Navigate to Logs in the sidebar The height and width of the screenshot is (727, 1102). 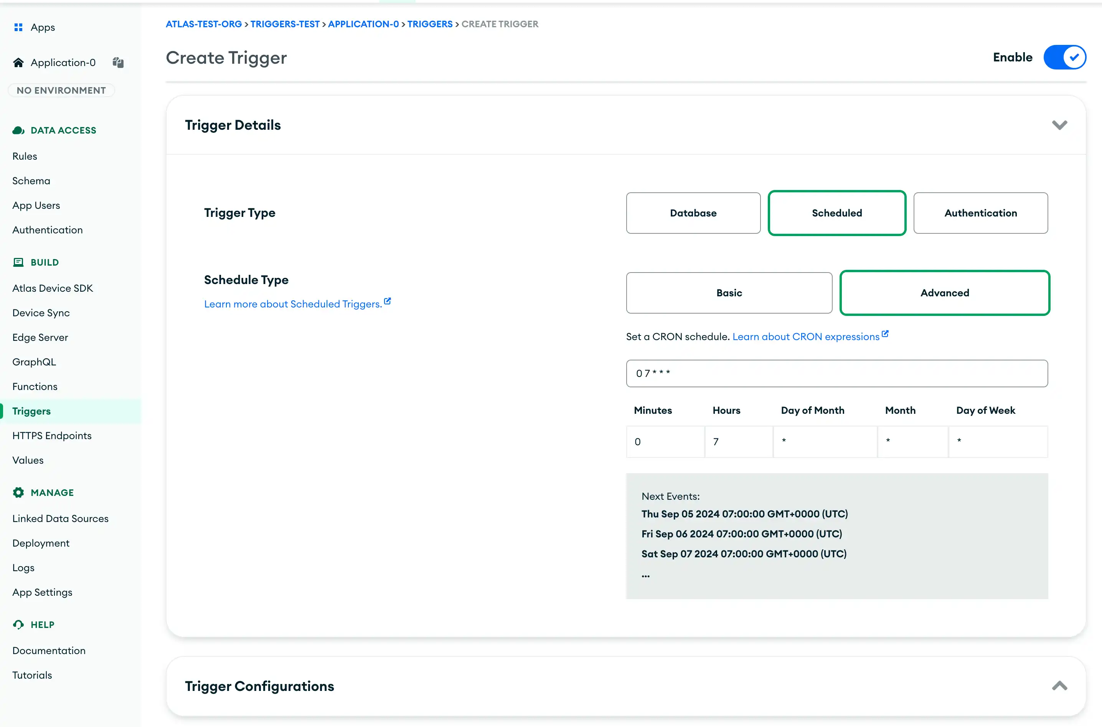point(23,567)
